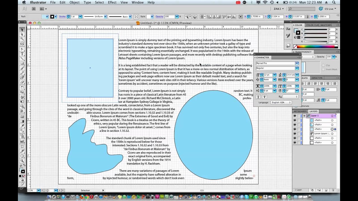Switch to the OpenType tab

point(317,78)
